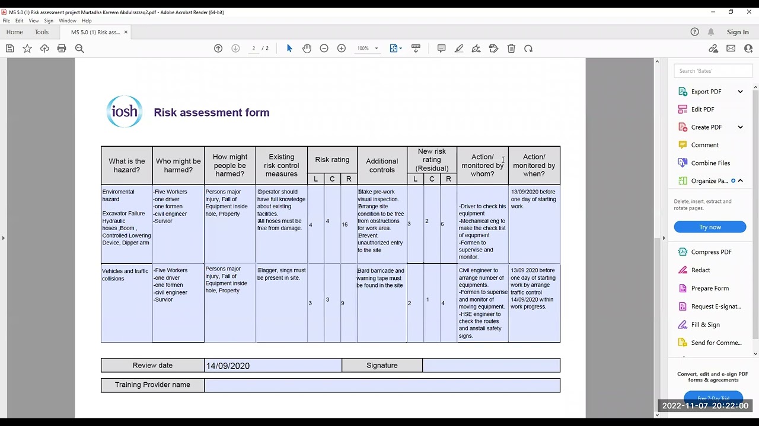
Task: Open the Export PDF tool
Action: 706,92
